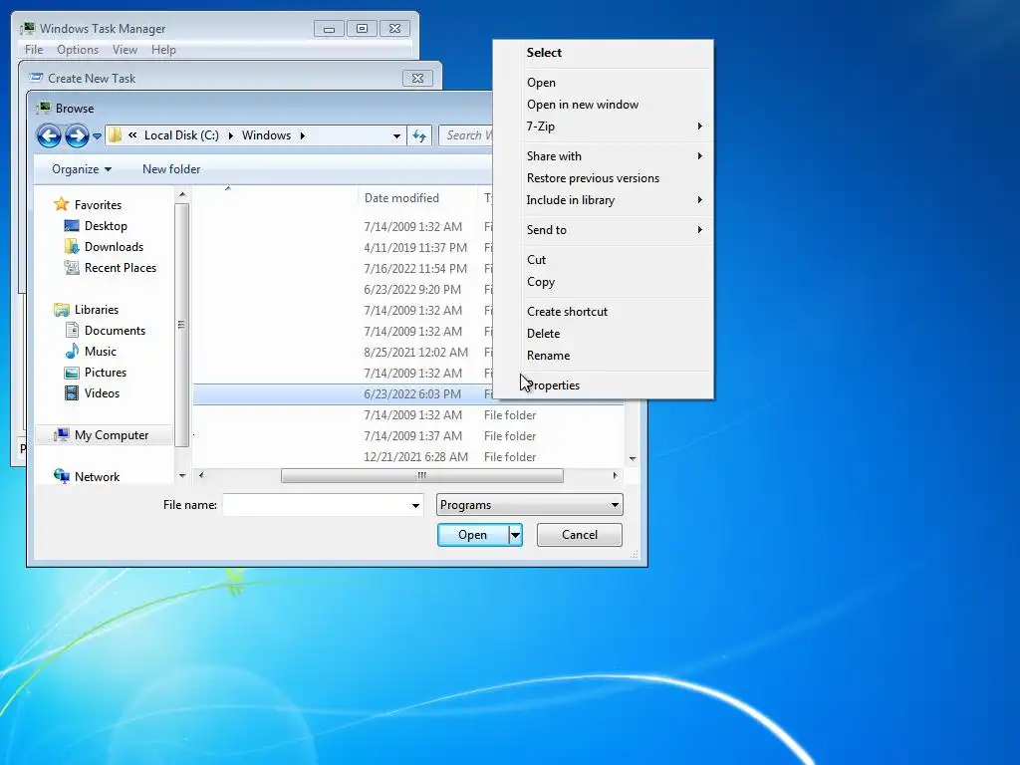Choose Rename in the context menu

click(549, 356)
